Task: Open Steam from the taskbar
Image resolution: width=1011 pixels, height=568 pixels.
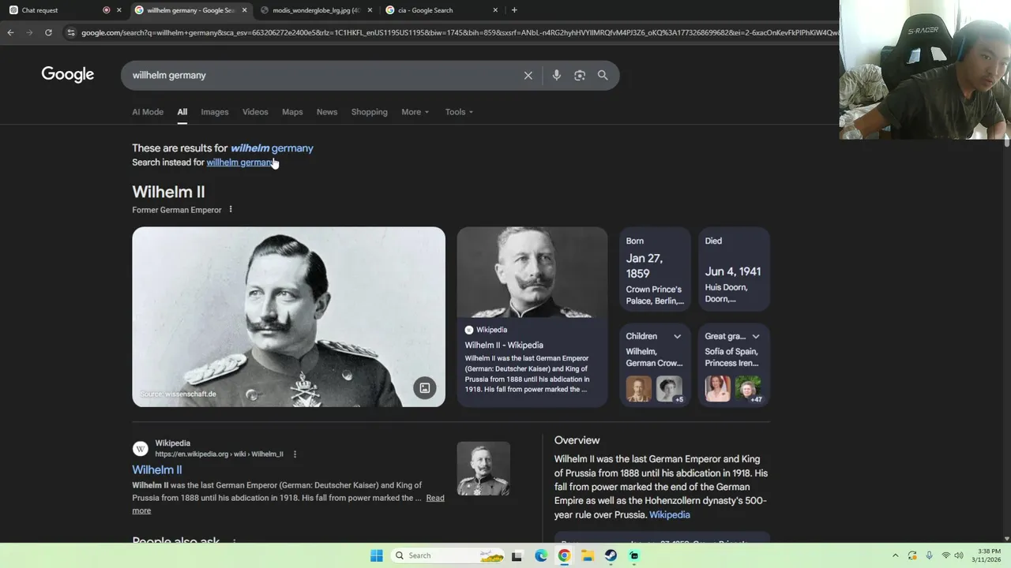Action: (611, 555)
